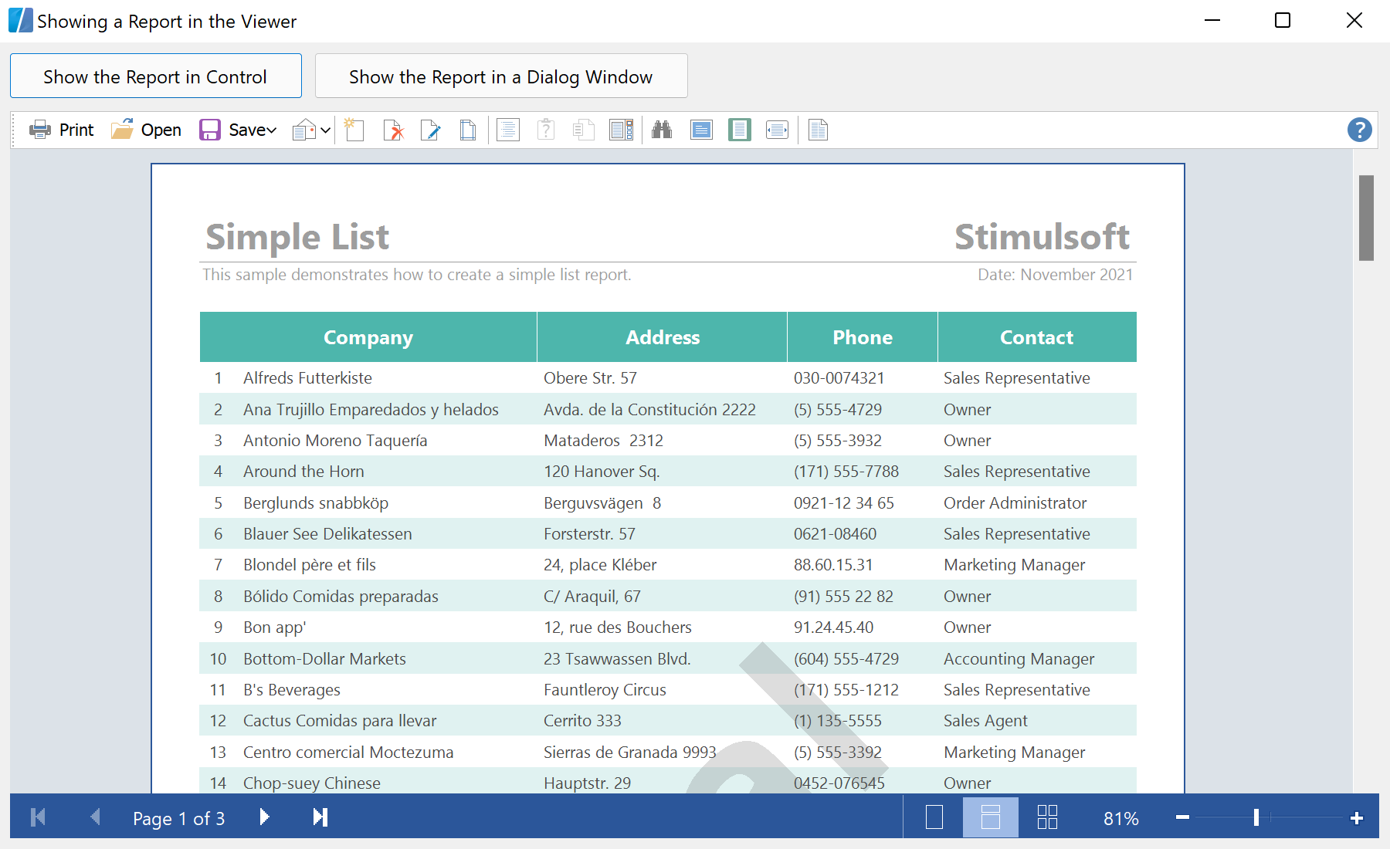
Task: Jump to the last page
Action: [320, 817]
